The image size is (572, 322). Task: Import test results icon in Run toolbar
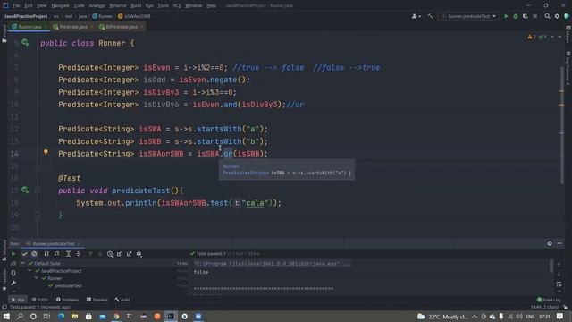pyautogui.click(x=119, y=254)
